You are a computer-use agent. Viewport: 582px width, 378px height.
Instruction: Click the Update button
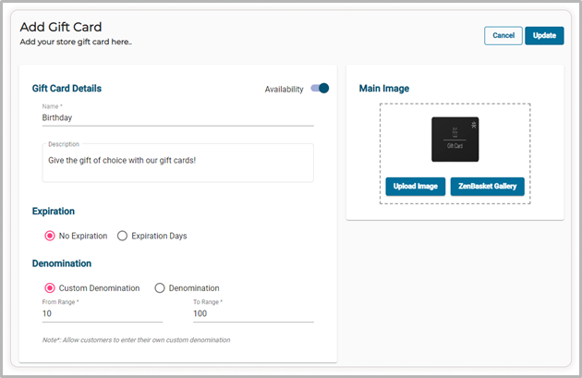[544, 35]
